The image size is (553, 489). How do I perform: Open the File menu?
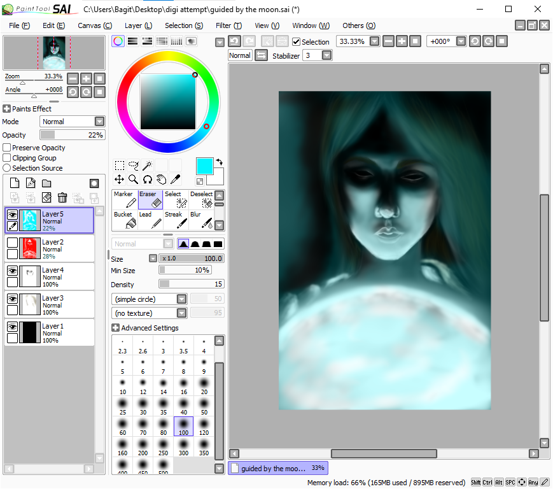coord(19,25)
